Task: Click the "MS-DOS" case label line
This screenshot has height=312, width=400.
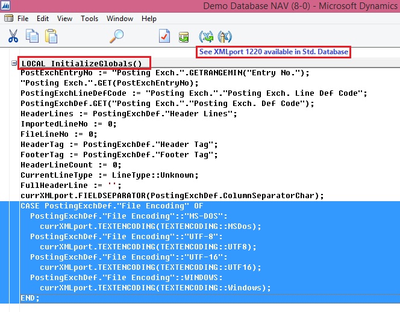Action: coord(129,216)
